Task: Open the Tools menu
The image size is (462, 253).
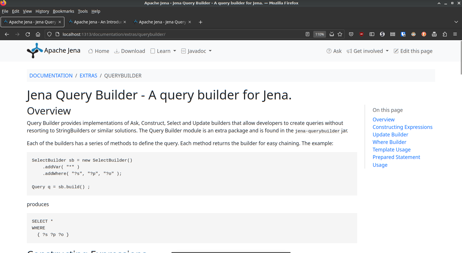Action: tap(83, 11)
